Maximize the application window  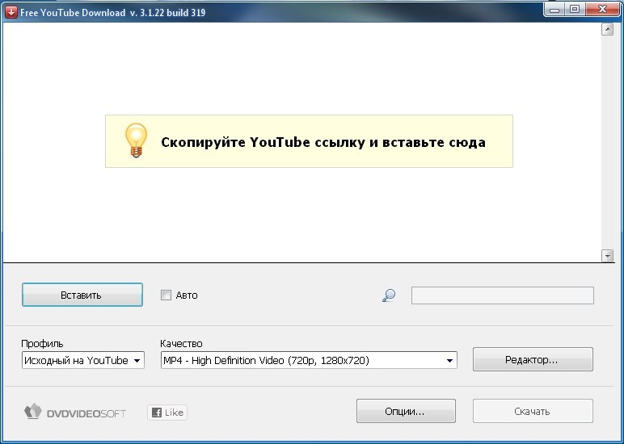[x=575, y=10]
